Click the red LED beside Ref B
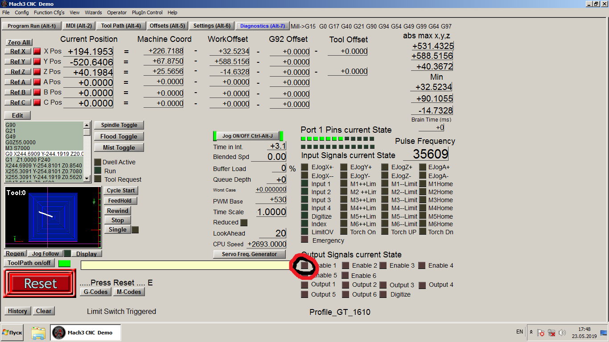 click(x=37, y=92)
